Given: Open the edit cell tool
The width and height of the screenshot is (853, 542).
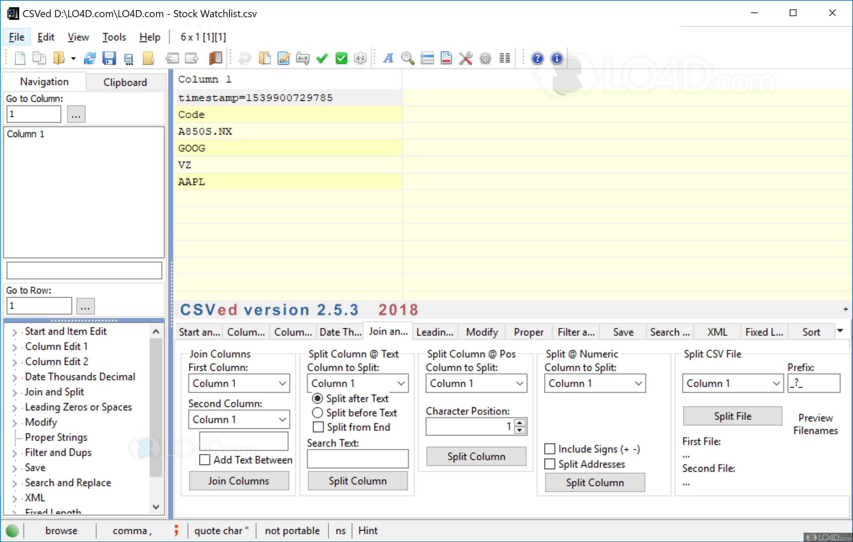Looking at the screenshot, I should point(283,59).
